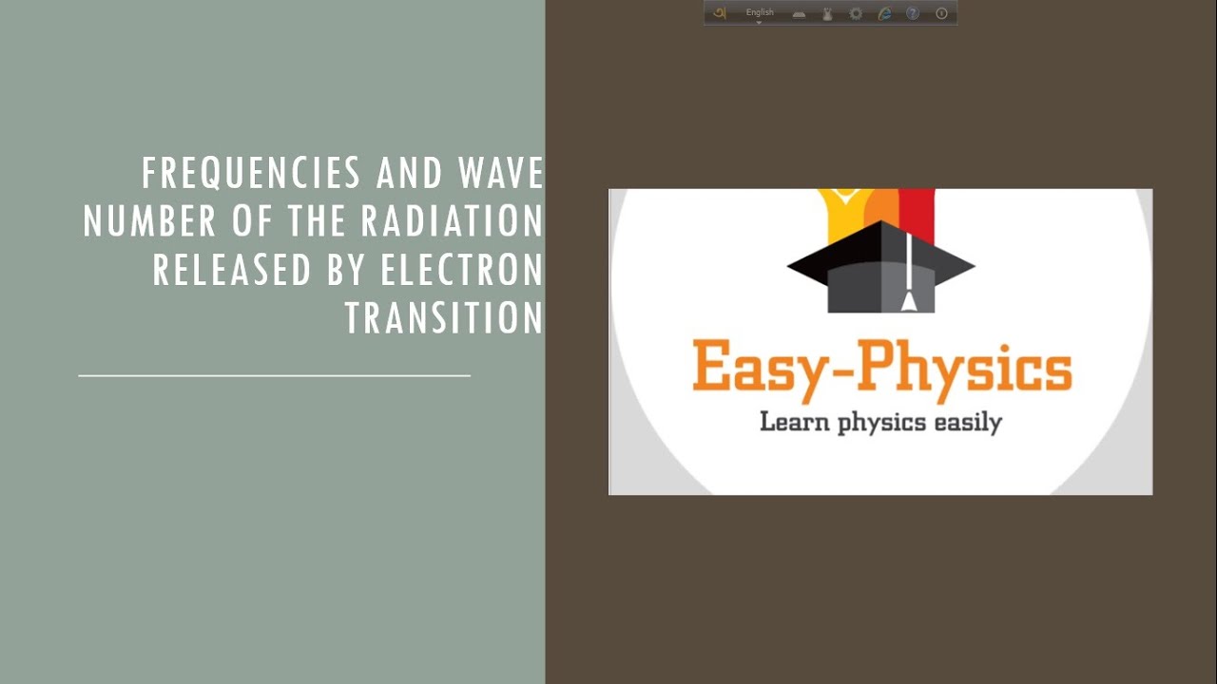Click the 'Learn physics easily' tagline text
1217x684 pixels.
880,422
